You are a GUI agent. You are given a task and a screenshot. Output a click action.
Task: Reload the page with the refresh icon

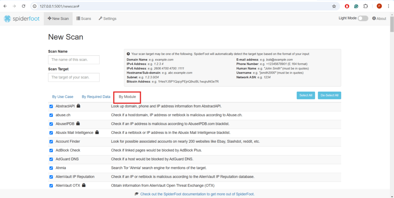pyautogui.click(x=23, y=6)
